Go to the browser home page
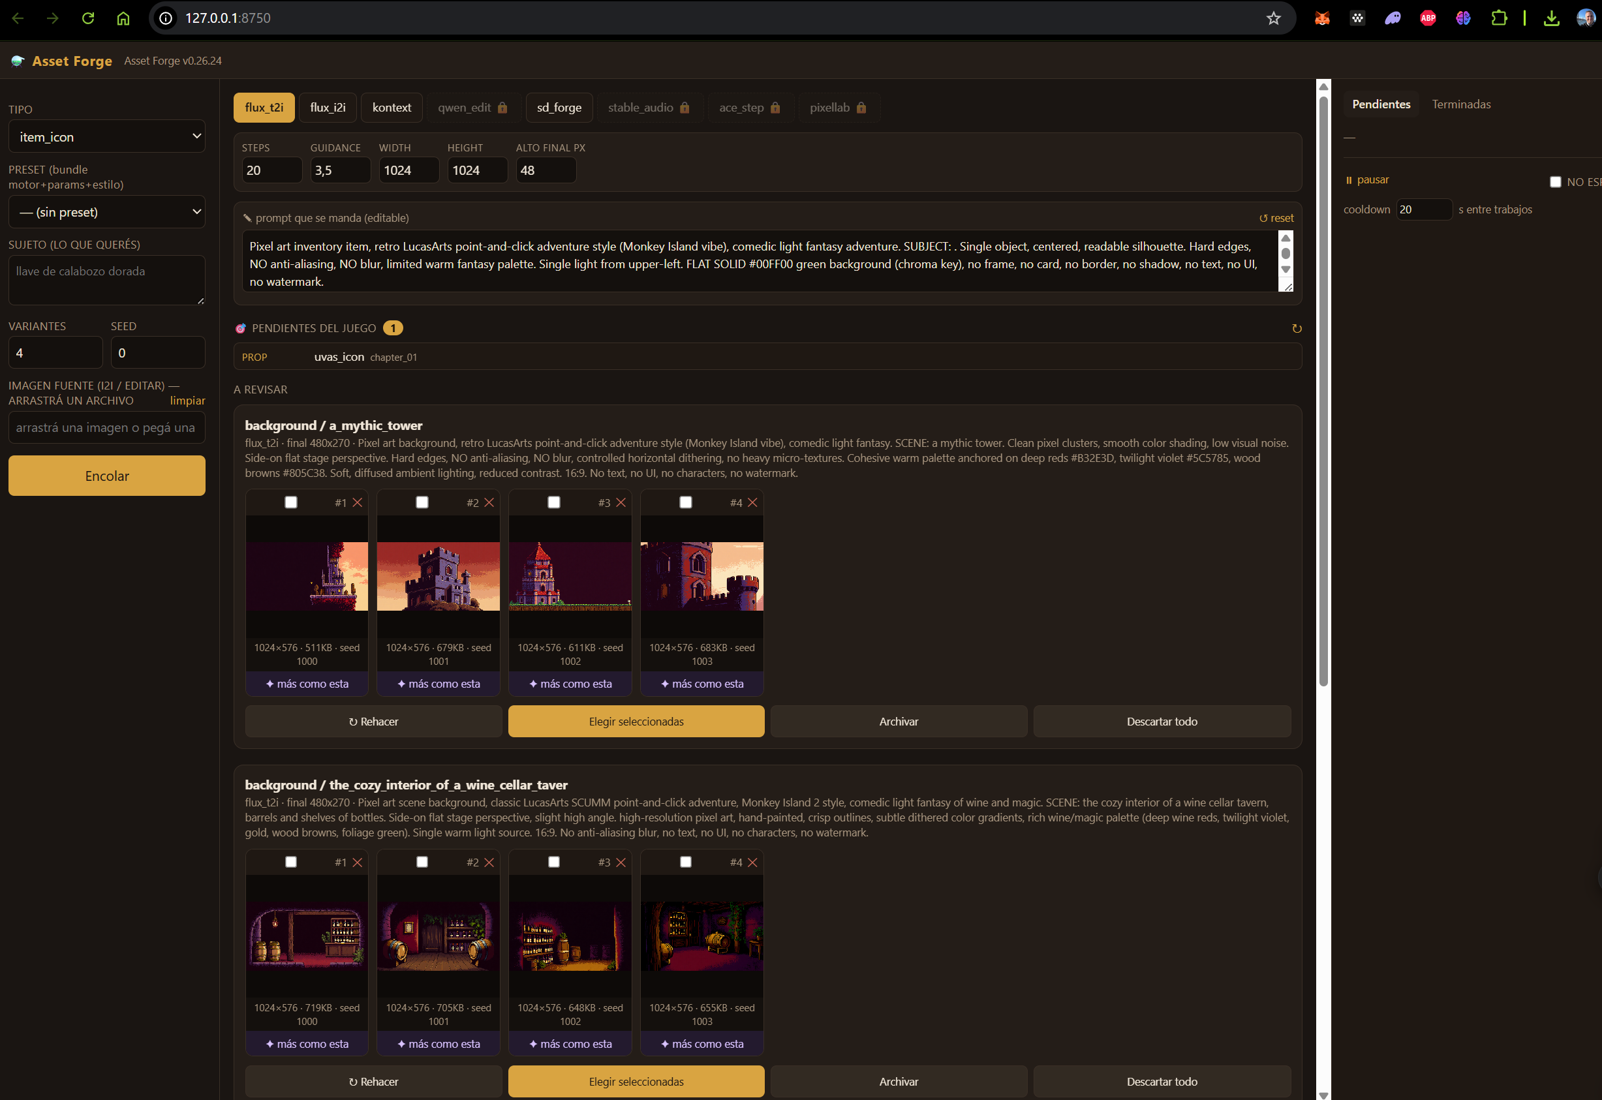Image resolution: width=1602 pixels, height=1100 pixels. pyautogui.click(x=123, y=18)
